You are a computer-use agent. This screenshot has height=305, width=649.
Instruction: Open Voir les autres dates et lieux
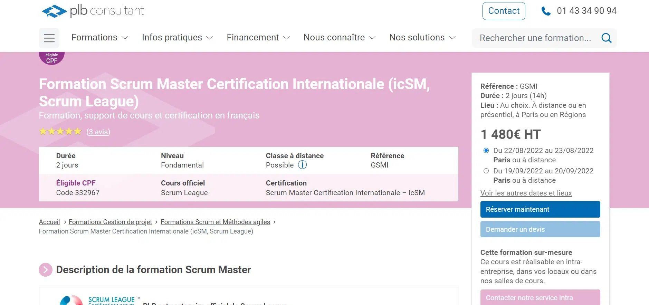click(x=526, y=193)
